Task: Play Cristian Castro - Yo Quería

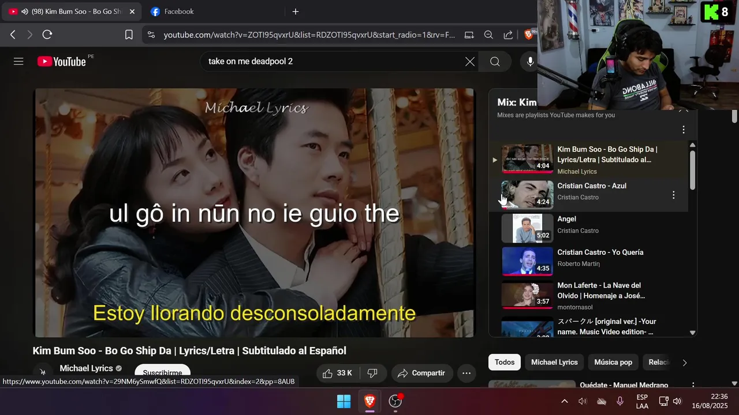Action: (x=589, y=261)
